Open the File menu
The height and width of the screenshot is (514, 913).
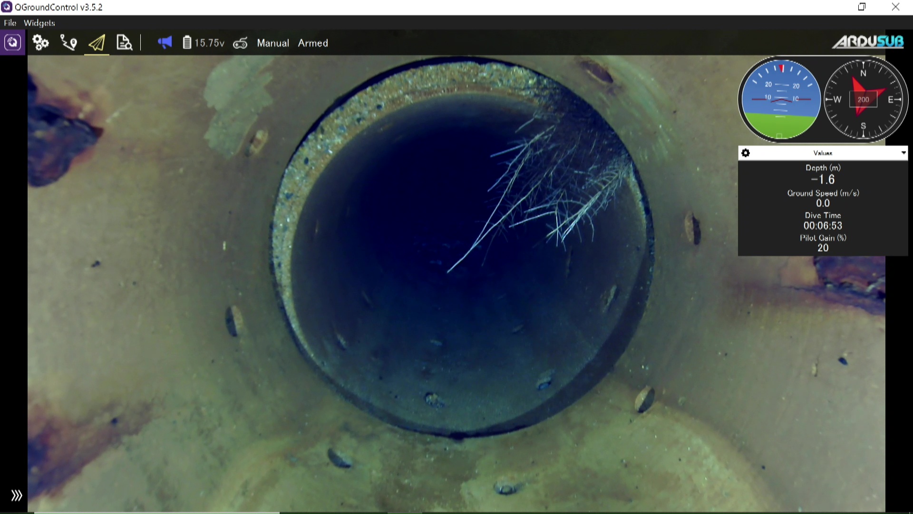[x=10, y=23]
